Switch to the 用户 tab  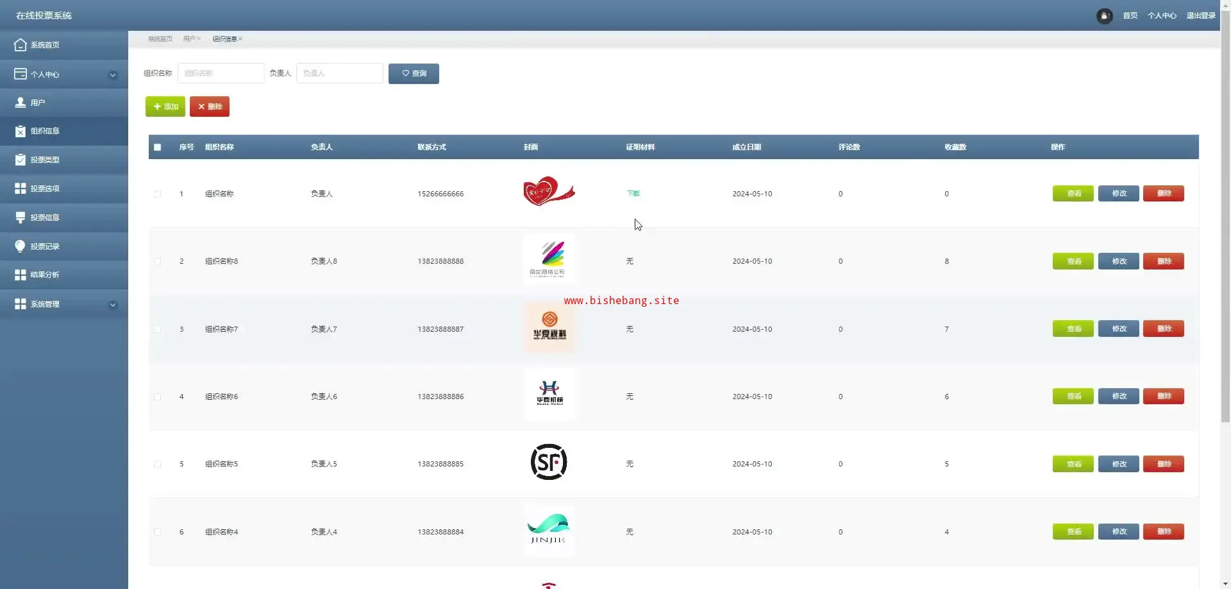(x=189, y=39)
